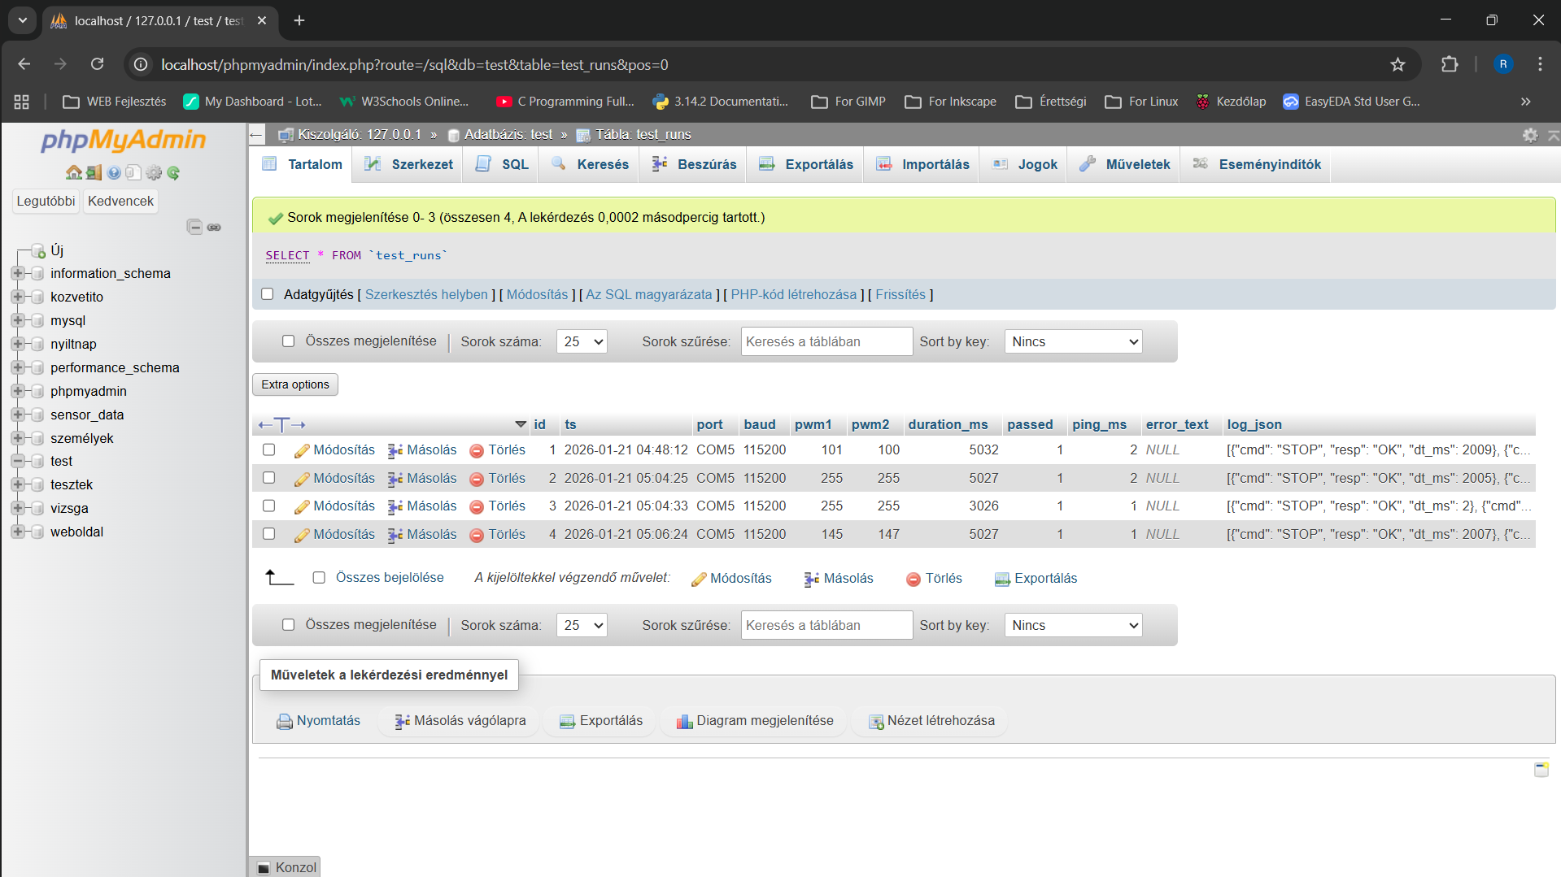Select checkbox for row with id 2
The width and height of the screenshot is (1561, 877).
pos(269,478)
